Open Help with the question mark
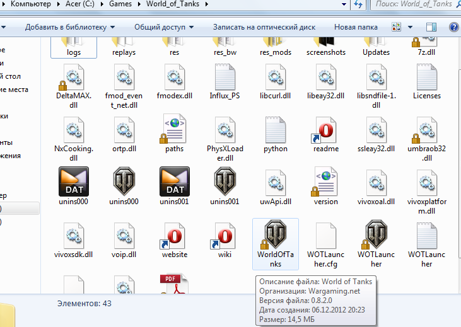Screen dimensions: 461x327 coord(454,27)
